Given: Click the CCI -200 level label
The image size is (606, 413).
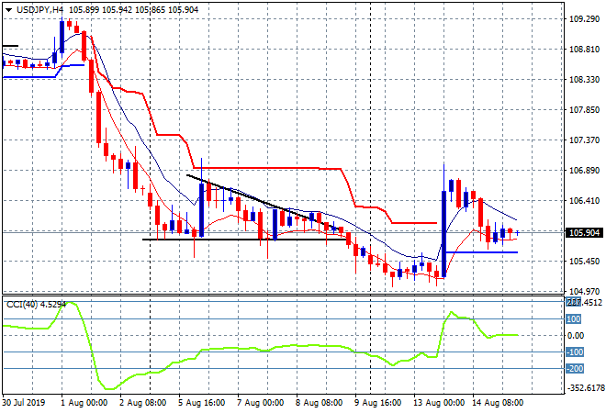Looking at the screenshot, I should coord(575,369).
